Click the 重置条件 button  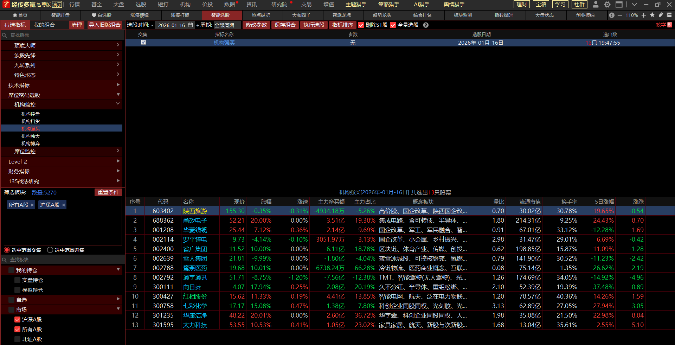[x=108, y=192]
